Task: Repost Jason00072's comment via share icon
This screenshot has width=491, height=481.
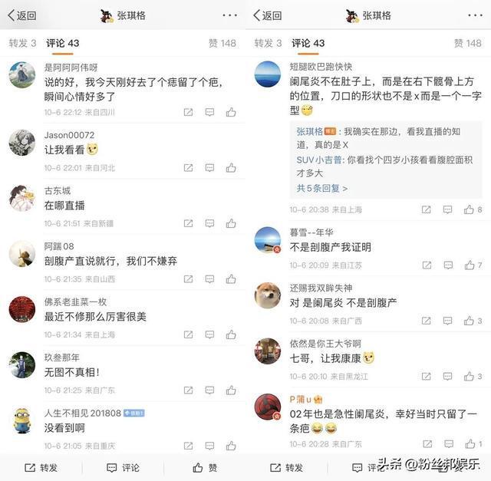Action: 188,168
